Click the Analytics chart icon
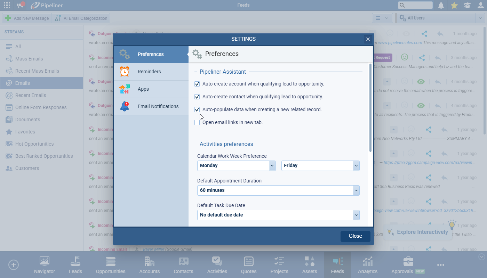Viewport: 487px width, 278px height. (x=367, y=262)
